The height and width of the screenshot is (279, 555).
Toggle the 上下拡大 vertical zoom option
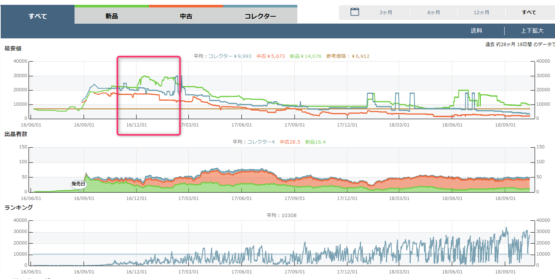(532, 31)
